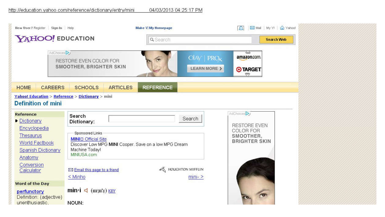Click Register link

39,28
